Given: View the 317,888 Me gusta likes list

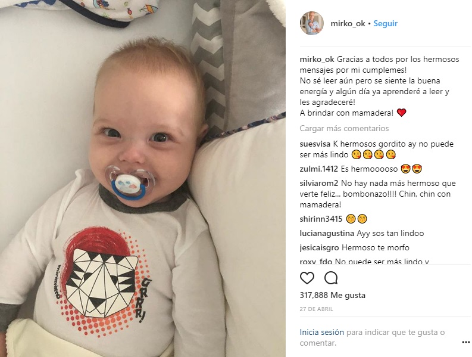Looking at the screenshot, I should (x=332, y=295).
